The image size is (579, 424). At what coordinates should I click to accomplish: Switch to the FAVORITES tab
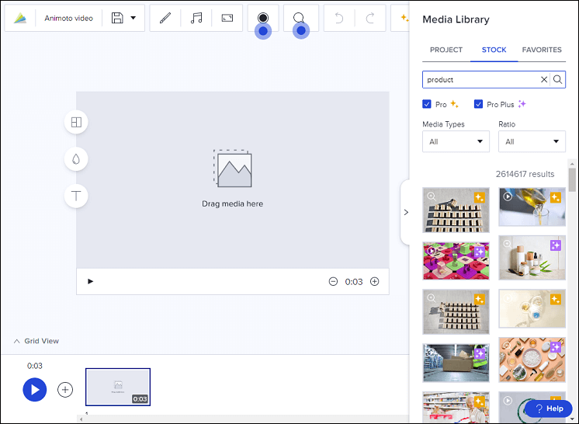[x=542, y=50]
